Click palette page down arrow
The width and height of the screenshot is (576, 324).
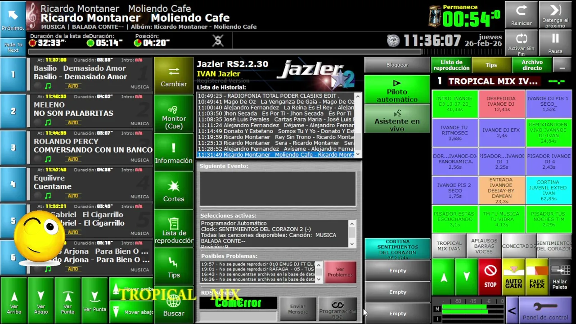467,277
